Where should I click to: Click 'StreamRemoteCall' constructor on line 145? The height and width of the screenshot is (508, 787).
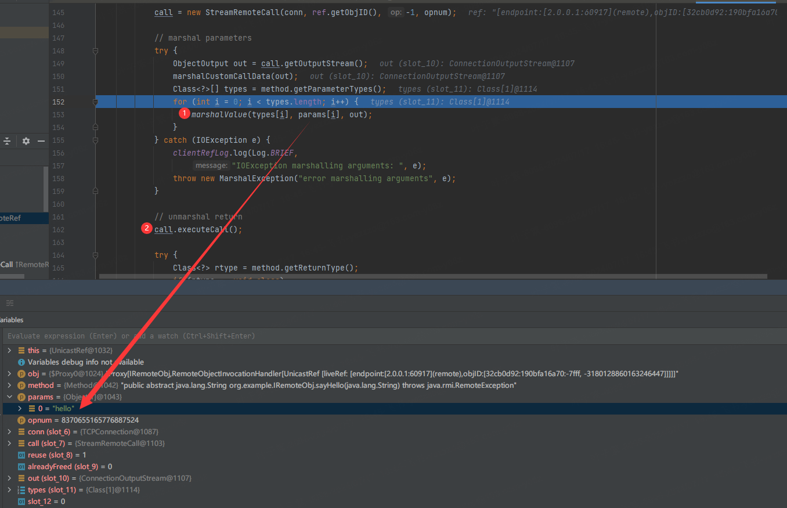click(x=242, y=13)
